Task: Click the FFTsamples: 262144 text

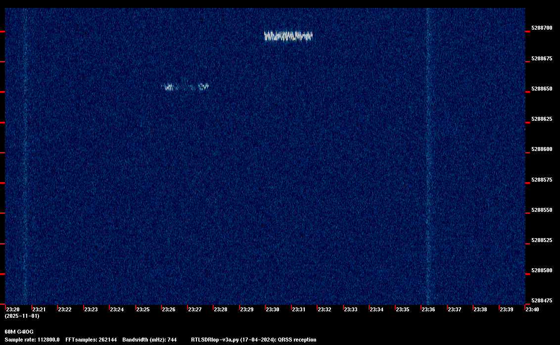Action: pos(91,340)
